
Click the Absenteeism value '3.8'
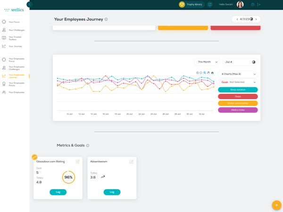(x=93, y=178)
